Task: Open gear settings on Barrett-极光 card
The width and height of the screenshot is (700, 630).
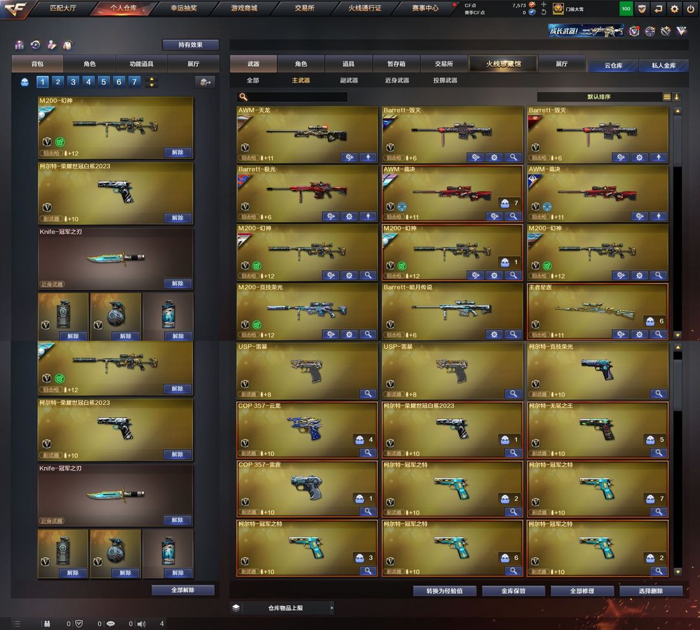Action: (x=349, y=216)
